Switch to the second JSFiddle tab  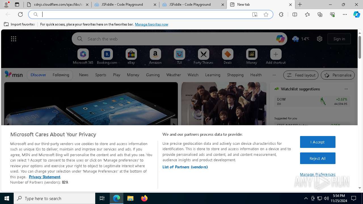(193, 5)
